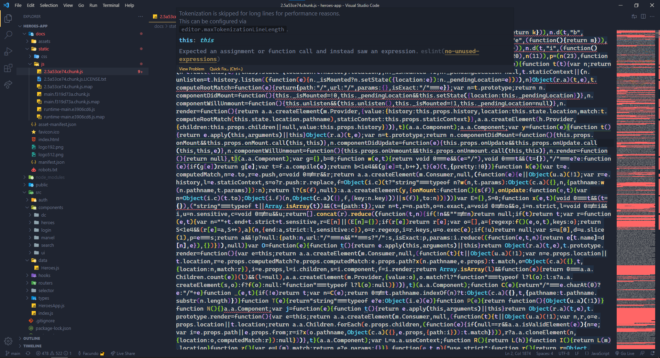
Task: Click Go Live server button
Action: coord(625,354)
